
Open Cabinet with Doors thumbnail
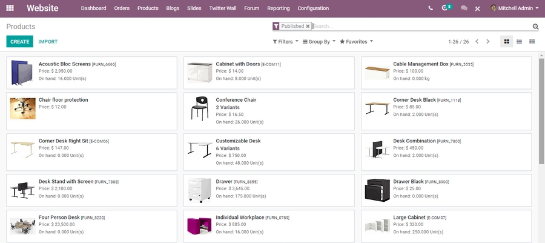200,73
